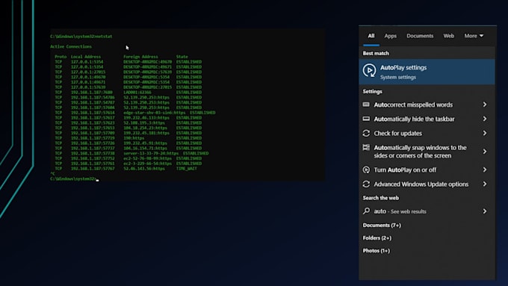This screenshot has width=508, height=286.
Task: Click the taskbar icon beside Automatically hide the taskbar
Action: point(366,119)
